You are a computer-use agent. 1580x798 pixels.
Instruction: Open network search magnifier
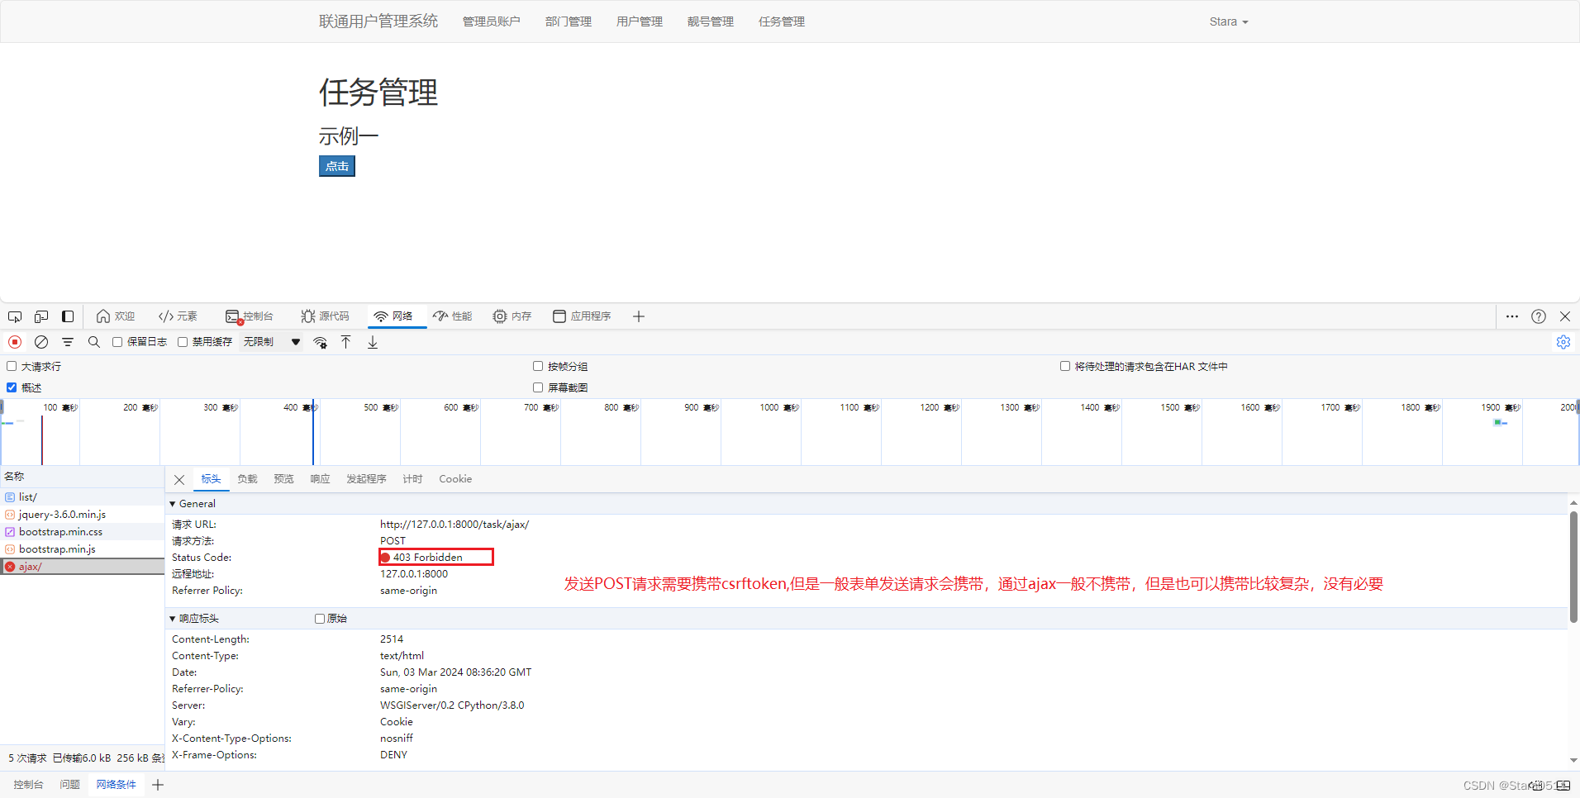coord(94,342)
